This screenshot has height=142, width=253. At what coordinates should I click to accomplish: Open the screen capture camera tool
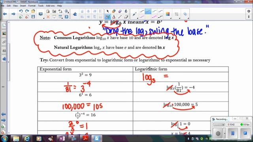tap(54, 11)
